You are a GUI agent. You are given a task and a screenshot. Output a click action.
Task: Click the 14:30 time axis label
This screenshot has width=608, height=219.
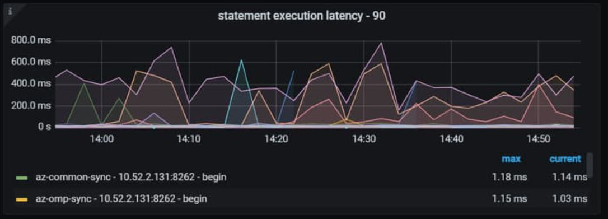tap(364, 139)
